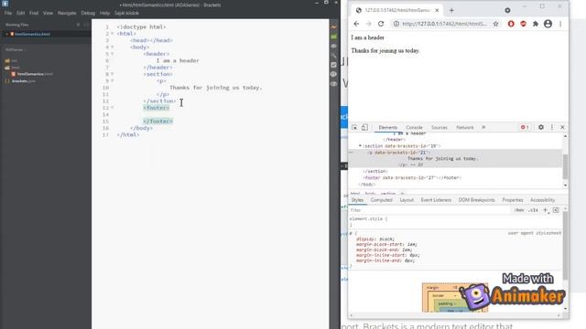586x329 pixels.
Task: Open the Chrome three-dot menu
Action: coord(560,24)
